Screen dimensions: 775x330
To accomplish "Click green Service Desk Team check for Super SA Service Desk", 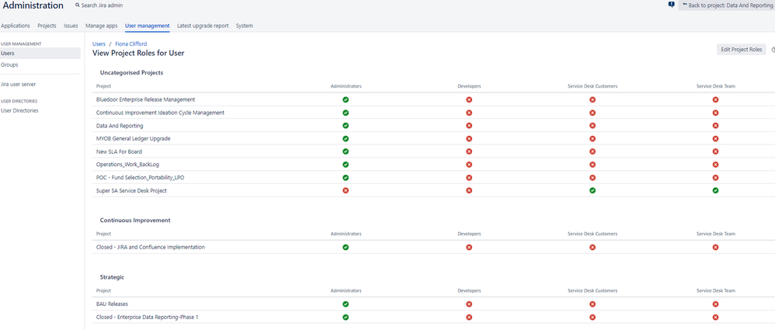I will click(715, 190).
